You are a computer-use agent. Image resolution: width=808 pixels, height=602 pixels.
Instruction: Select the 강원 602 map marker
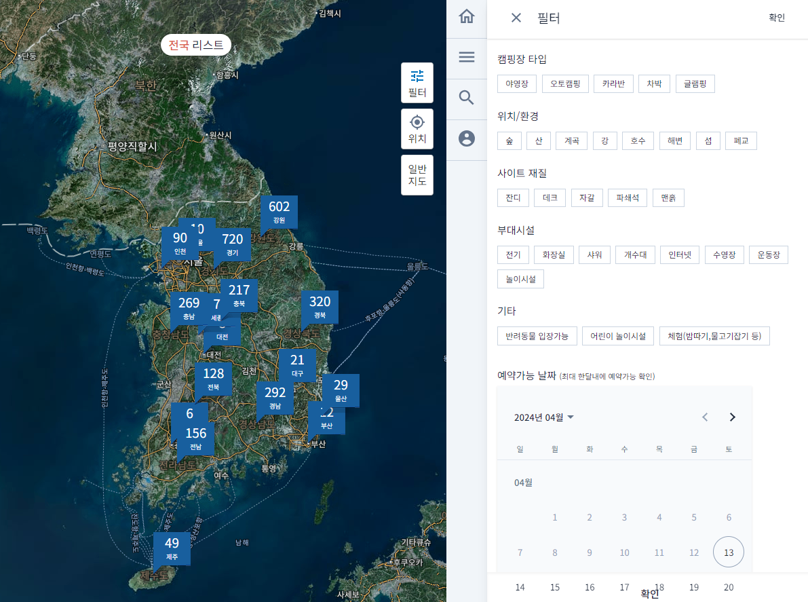[x=279, y=212]
